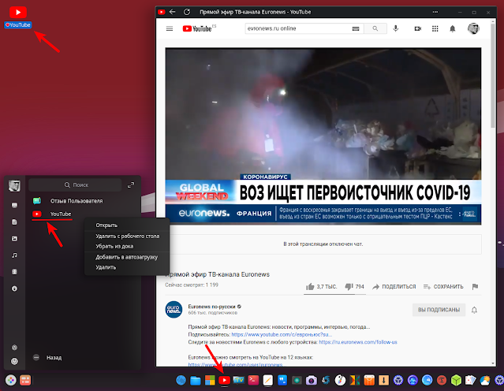Open the Computer icon in launcher sidebar

tap(14, 205)
